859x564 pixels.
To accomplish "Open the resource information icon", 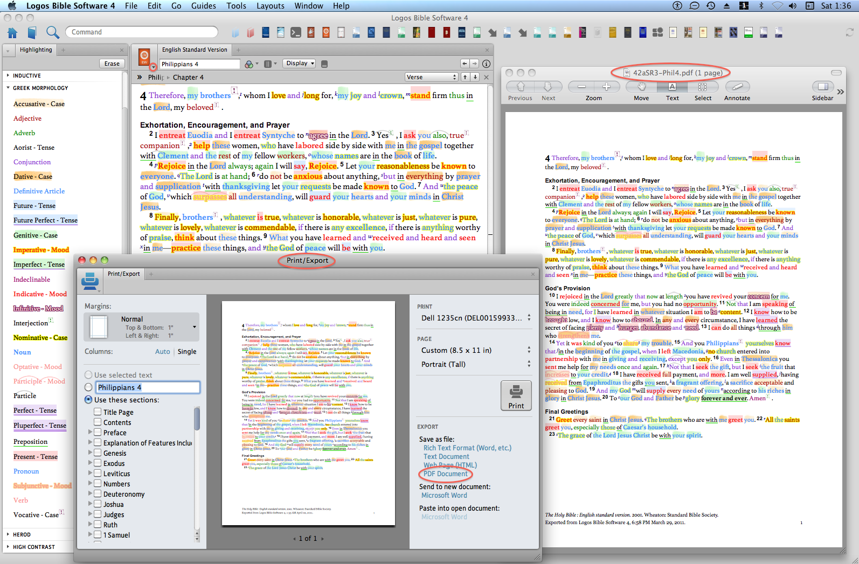I will (x=486, y=64).
